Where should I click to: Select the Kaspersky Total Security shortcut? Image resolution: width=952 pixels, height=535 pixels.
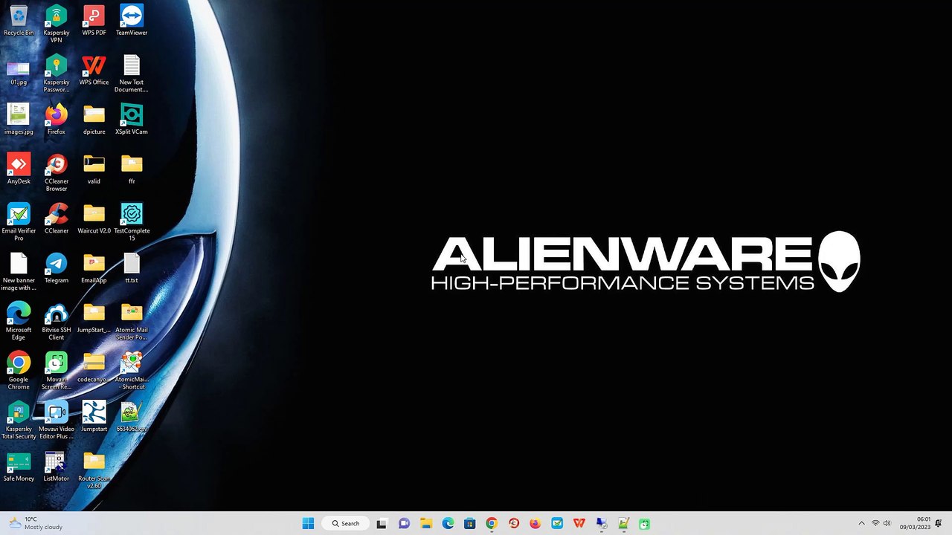(x=19, y=421)
